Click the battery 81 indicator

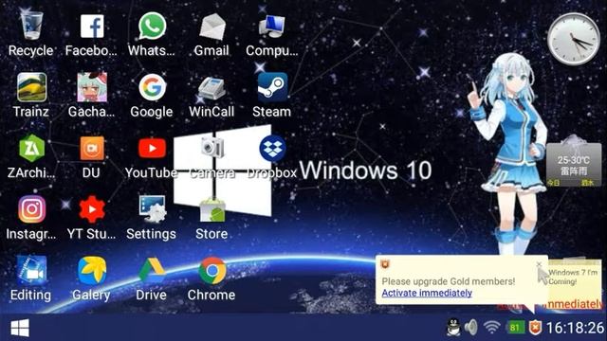[x=515, y=328]
